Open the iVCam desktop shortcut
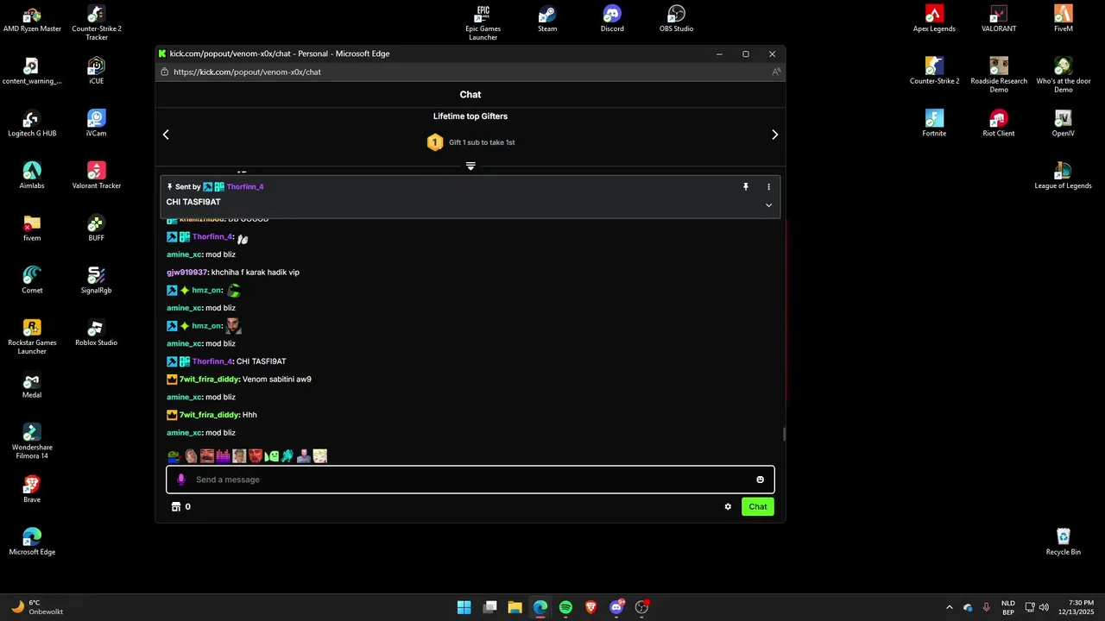The width and height of the screenshot is (1105, 621). point(96,123)
